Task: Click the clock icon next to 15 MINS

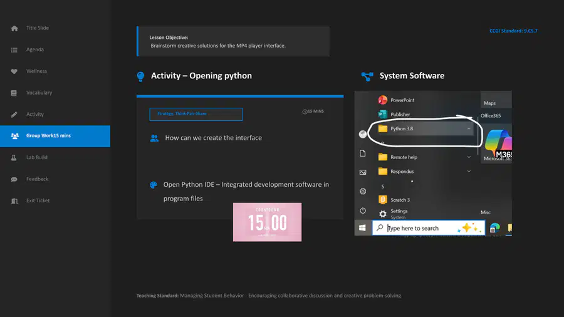Action: [x=305, y=112]
